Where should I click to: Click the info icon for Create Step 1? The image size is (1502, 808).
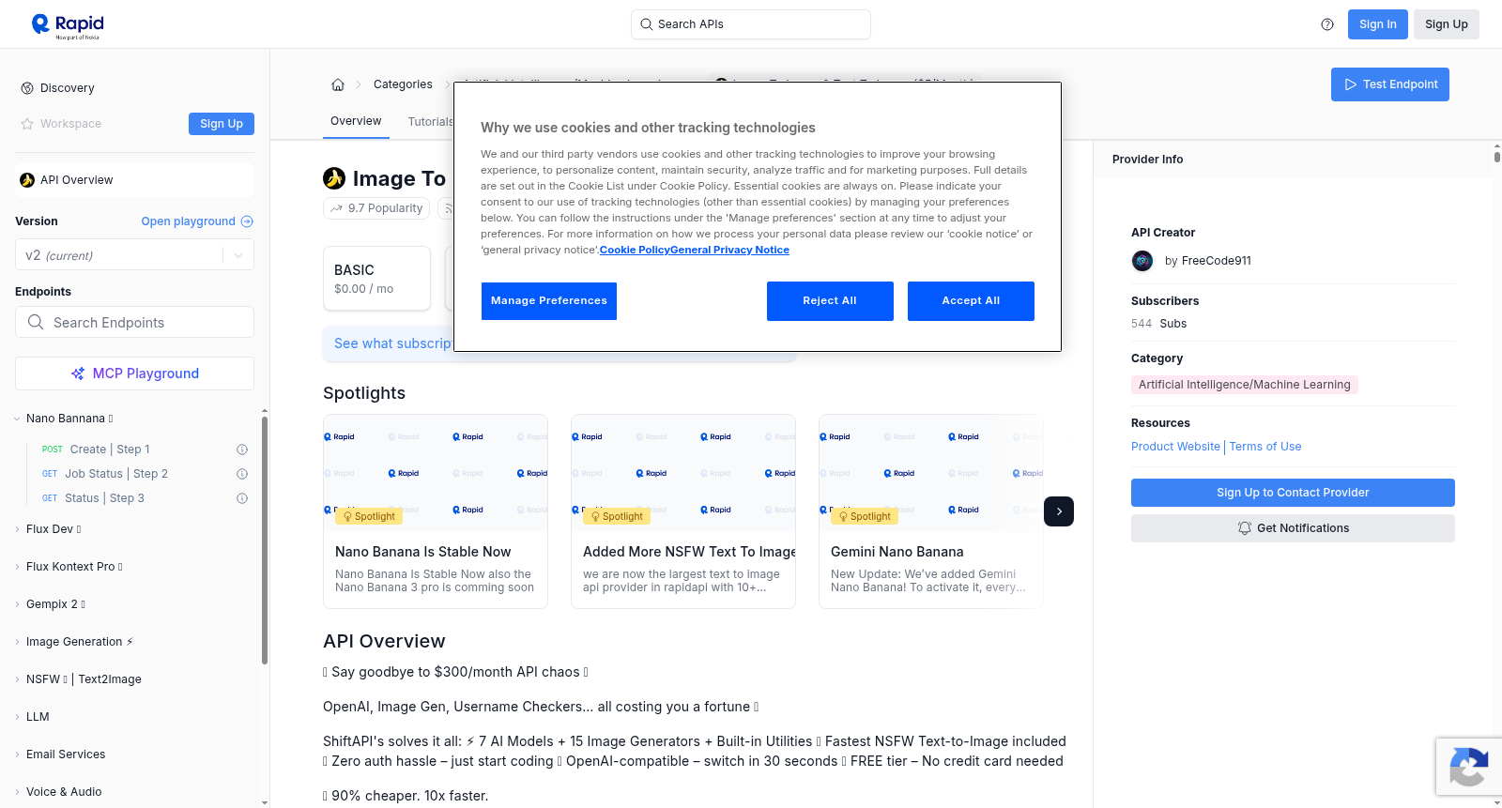coord(242,450)
